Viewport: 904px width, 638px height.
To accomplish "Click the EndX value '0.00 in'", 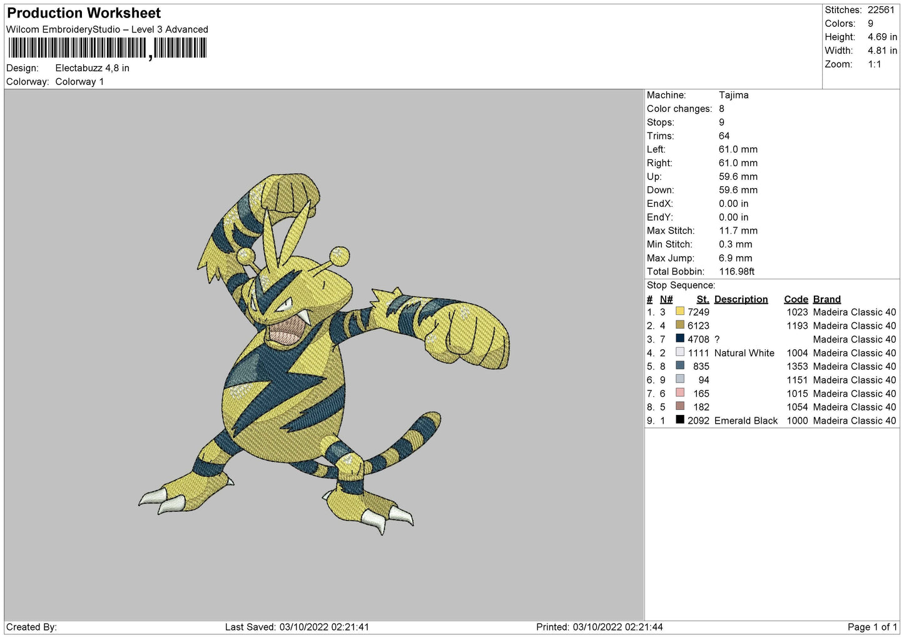I will pos(733,204).
